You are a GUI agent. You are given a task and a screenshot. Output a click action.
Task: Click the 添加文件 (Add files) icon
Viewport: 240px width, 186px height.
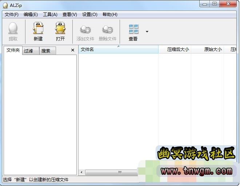(85, 29)
